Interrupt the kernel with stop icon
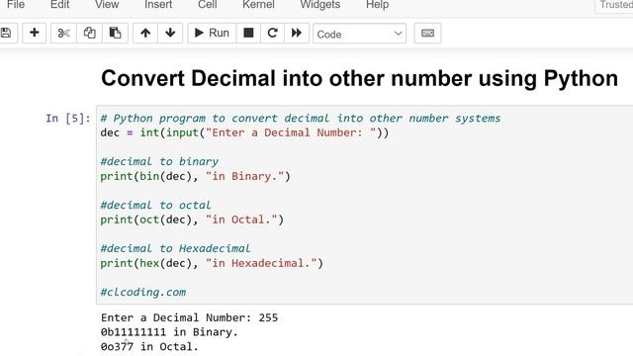Image resolution: width=633 pixels, height=356 pixels. tap(248, 33)
